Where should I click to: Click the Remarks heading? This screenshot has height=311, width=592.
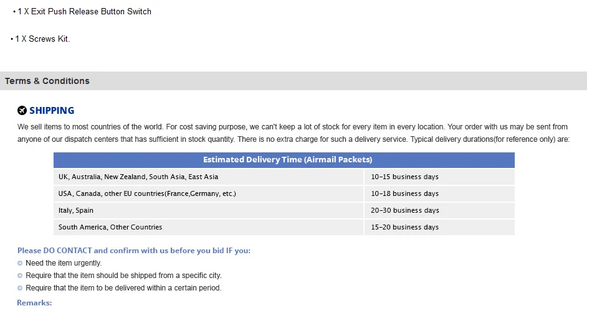34,303
